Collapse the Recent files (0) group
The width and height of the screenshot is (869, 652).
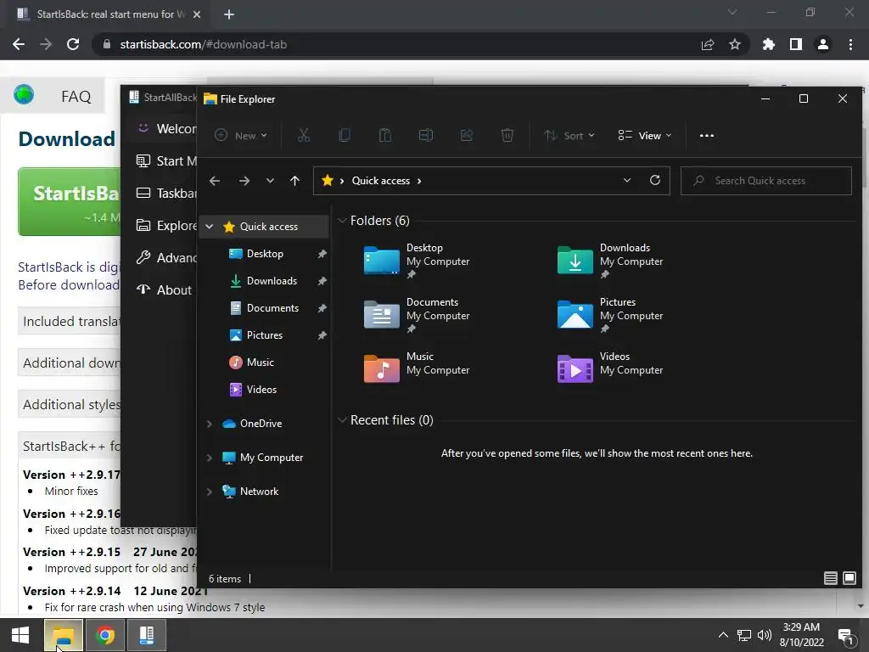coord(342,420)
